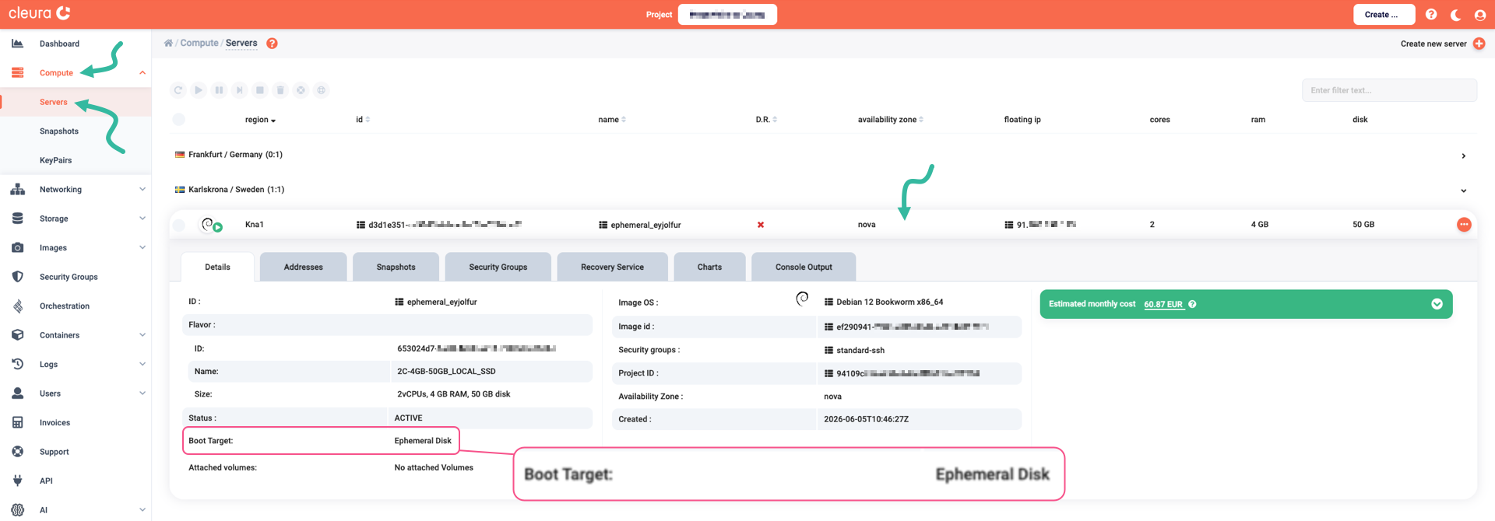1495x521 pixels.
Task: Open the Recovery Service tab
Action: 612,267
